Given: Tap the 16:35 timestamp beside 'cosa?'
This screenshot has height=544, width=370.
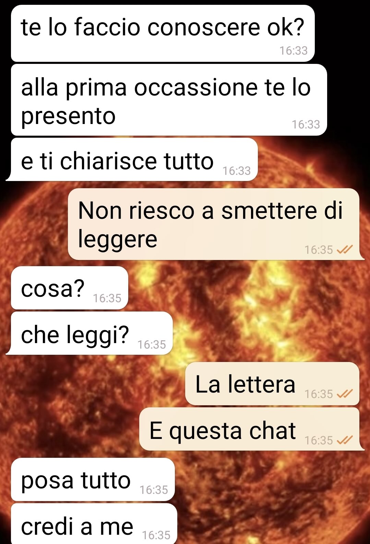Looking at the screenshot, I should (107, 298).
